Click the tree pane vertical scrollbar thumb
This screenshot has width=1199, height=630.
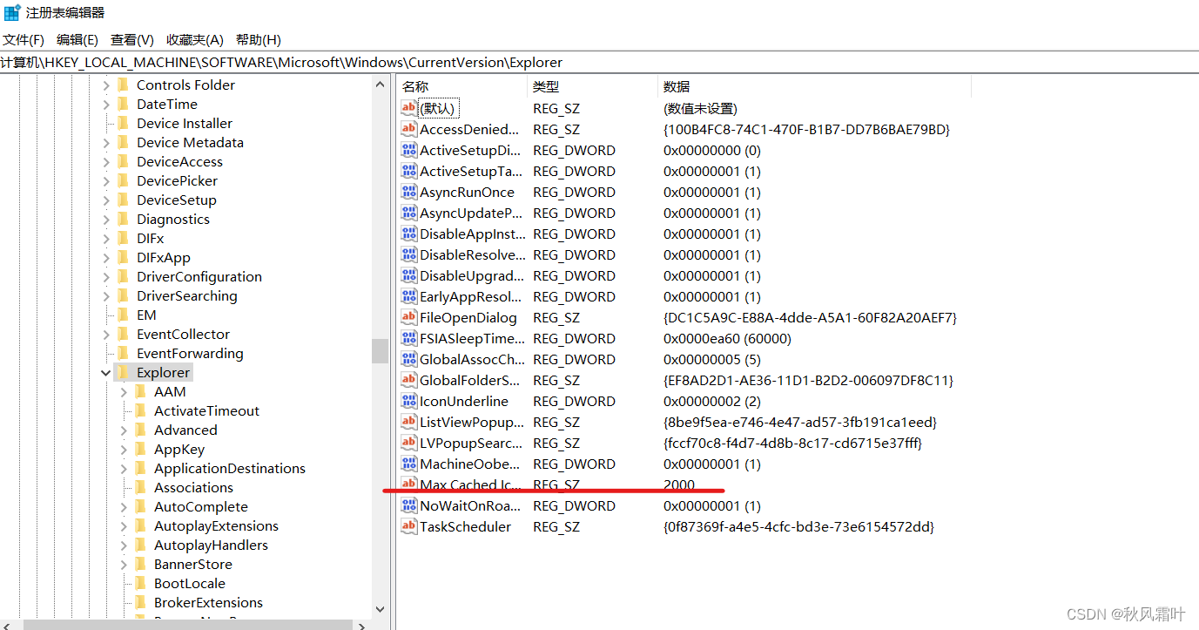(x=380, y=350)
